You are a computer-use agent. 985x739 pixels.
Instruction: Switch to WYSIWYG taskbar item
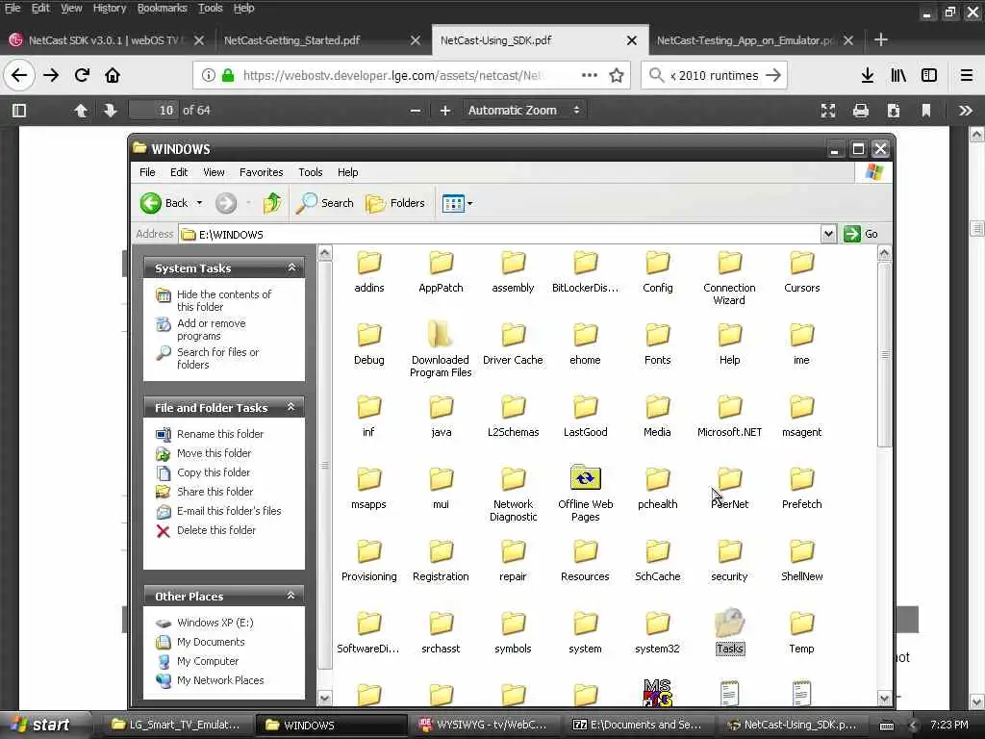click(485, 726)
